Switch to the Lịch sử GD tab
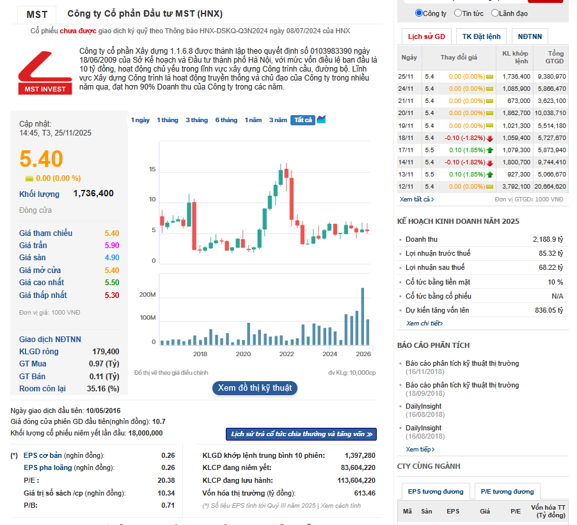Image resolution: width=577 pixels, height=525 pixels. tap(427, 36)
